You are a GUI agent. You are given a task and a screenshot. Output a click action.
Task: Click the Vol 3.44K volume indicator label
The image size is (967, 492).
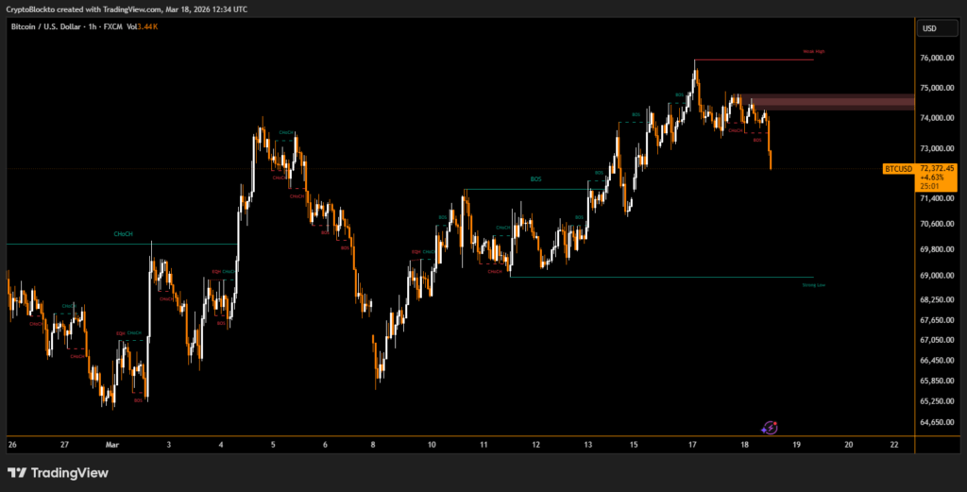[x=144, y=28]
